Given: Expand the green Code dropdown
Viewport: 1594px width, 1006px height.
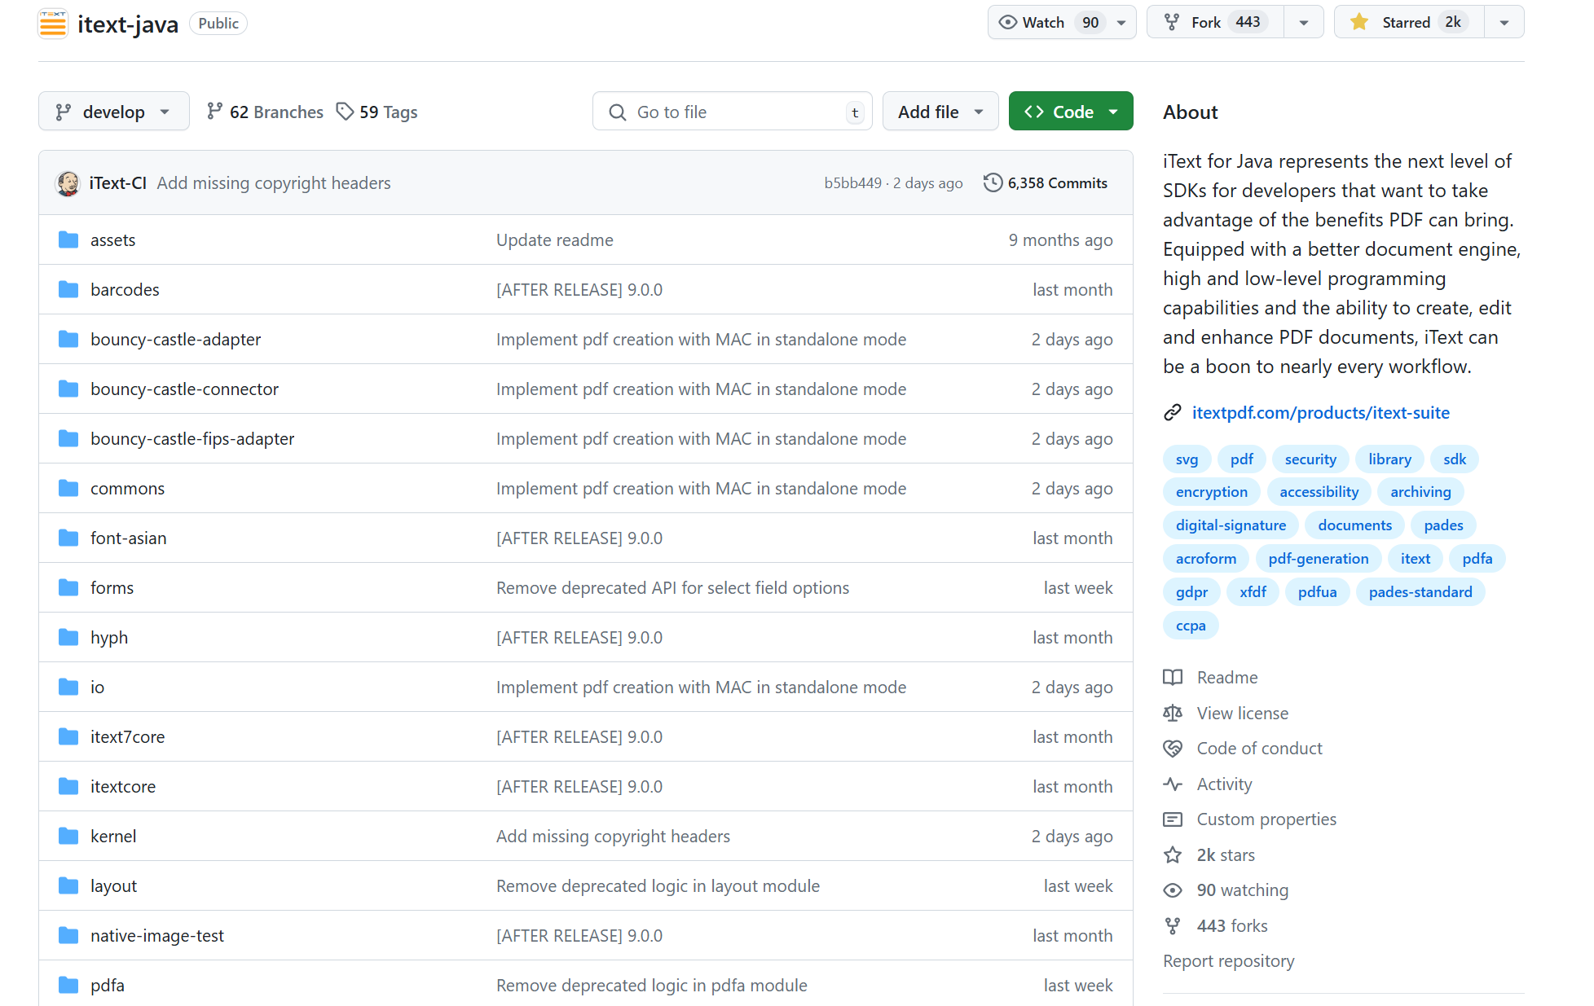Looking at the screenshot, I should point(1070,112).
